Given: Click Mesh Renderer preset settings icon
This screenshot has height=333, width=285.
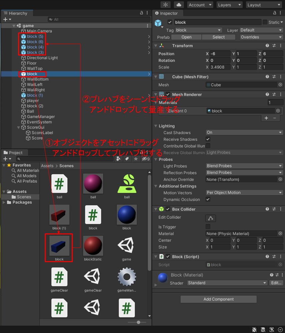Looking at the screenshot, I should click(274, 95).
